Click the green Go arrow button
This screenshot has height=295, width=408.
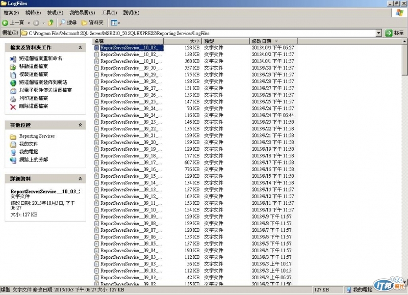click(x=389, y=33)
